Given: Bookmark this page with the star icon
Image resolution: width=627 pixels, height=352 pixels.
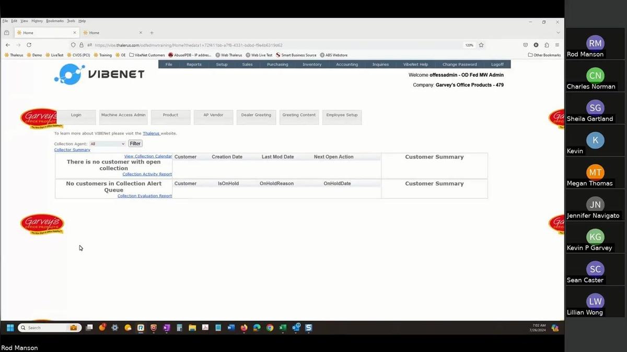Looking at the screenshot, I should 481,45.
